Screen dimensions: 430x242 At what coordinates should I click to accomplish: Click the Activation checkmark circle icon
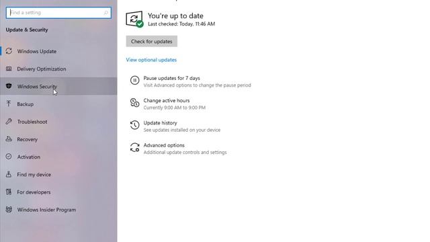click(x=9, y=157)
